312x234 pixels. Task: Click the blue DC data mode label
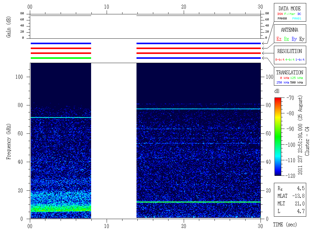(x=299, y=14)
